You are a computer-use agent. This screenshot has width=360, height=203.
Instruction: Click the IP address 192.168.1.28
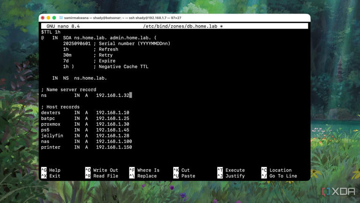[x=112, y=135]
